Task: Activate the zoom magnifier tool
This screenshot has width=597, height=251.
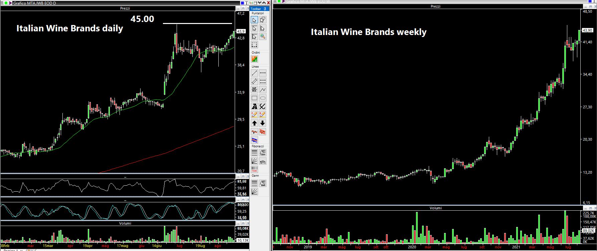Action: [x=263, y=37]
